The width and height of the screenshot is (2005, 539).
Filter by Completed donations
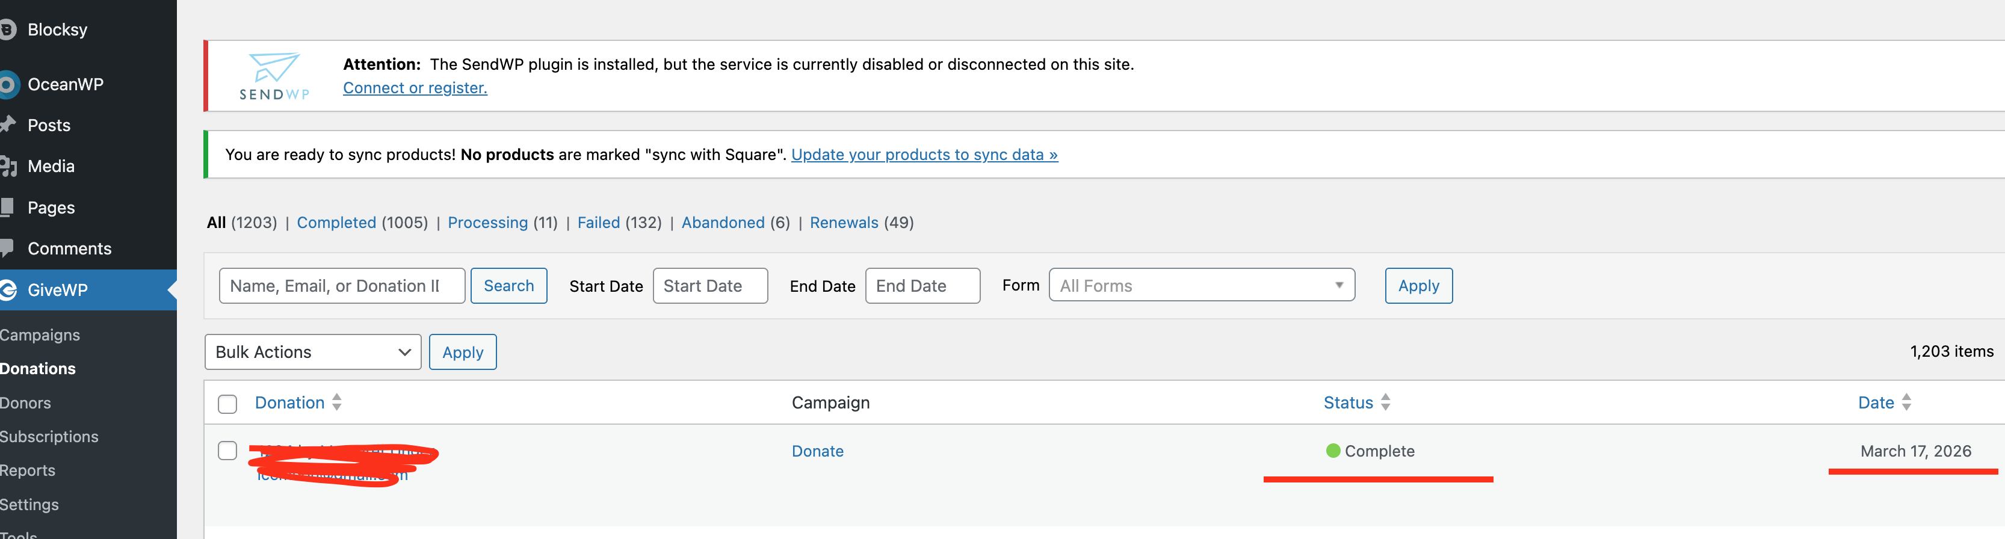[336, 223]
